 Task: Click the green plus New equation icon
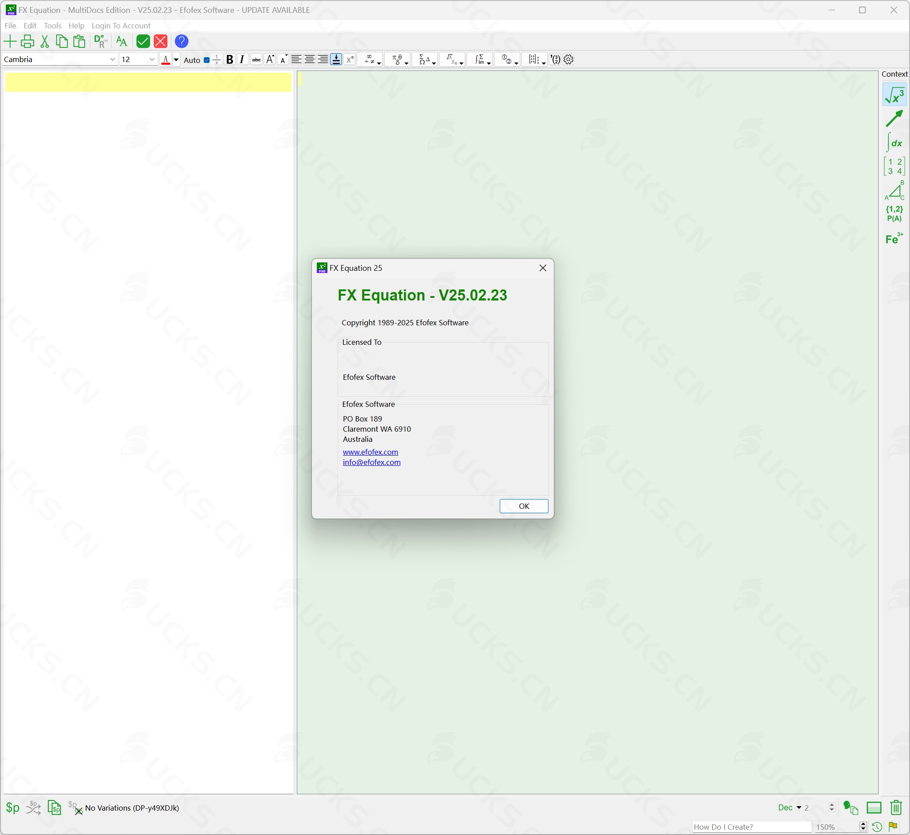(10, 42)
